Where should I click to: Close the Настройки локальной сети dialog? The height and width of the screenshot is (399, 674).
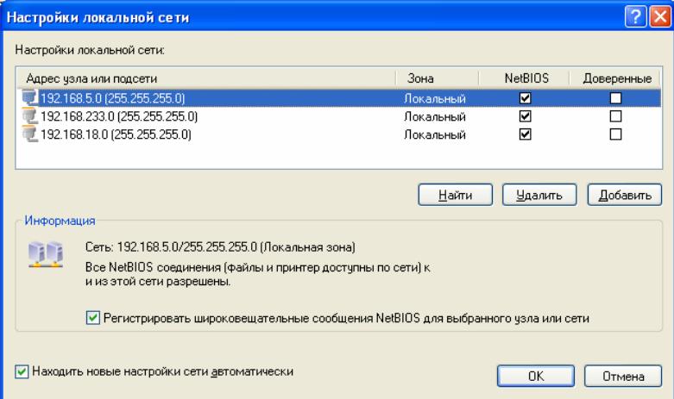click(x=660, y=17)
